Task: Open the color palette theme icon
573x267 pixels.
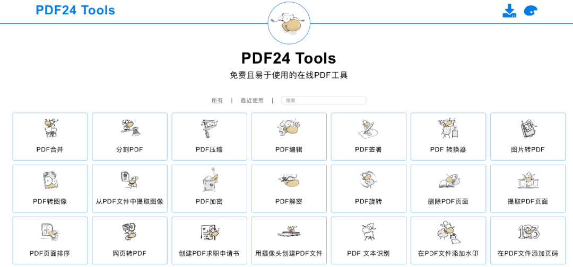Action: 531,11
